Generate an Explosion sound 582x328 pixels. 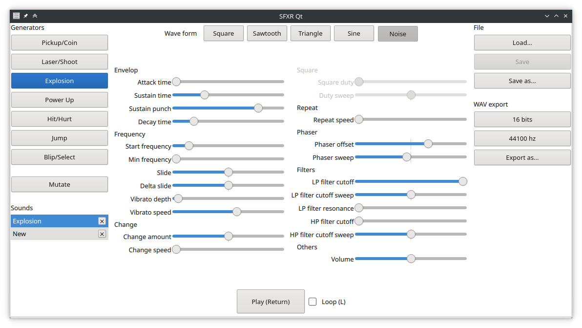coord(60,81)
